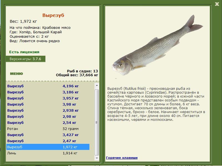Image resolution: width=222 pixels, height=166 pixels.
Task: Select the Вырезуб 2,47 кг entry
Action: [x=48, y=141]
